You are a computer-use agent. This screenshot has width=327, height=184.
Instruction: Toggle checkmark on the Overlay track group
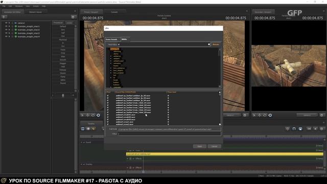click(84, 165)
